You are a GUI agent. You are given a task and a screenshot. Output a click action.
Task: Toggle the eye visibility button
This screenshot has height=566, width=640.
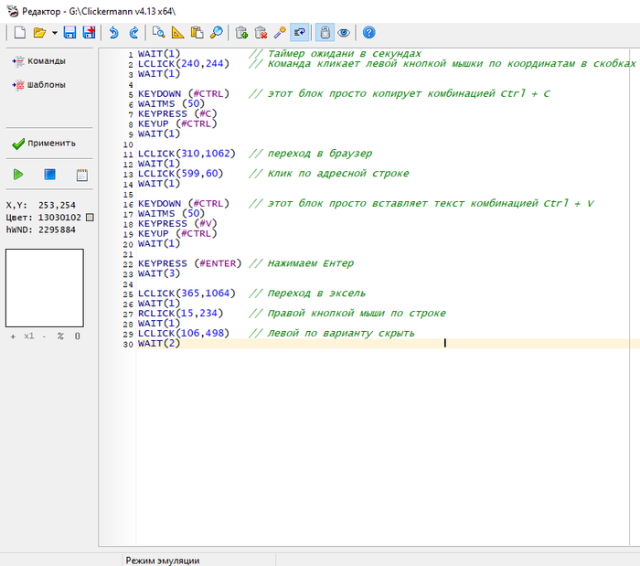pyautogui.click(x=344, y=33)
